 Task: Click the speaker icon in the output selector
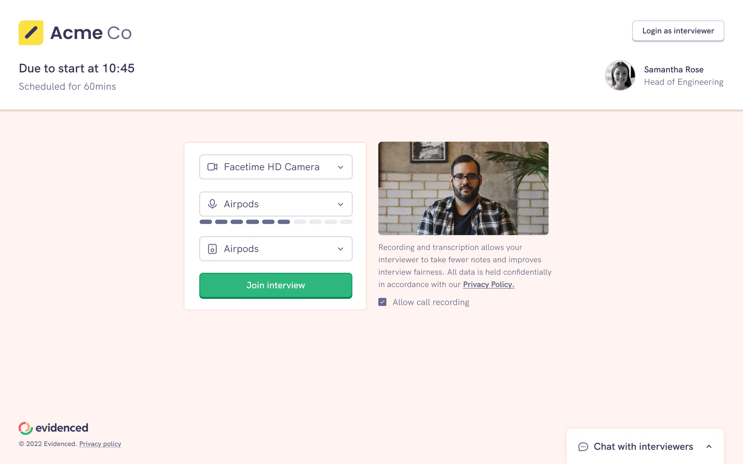[212, 249]
